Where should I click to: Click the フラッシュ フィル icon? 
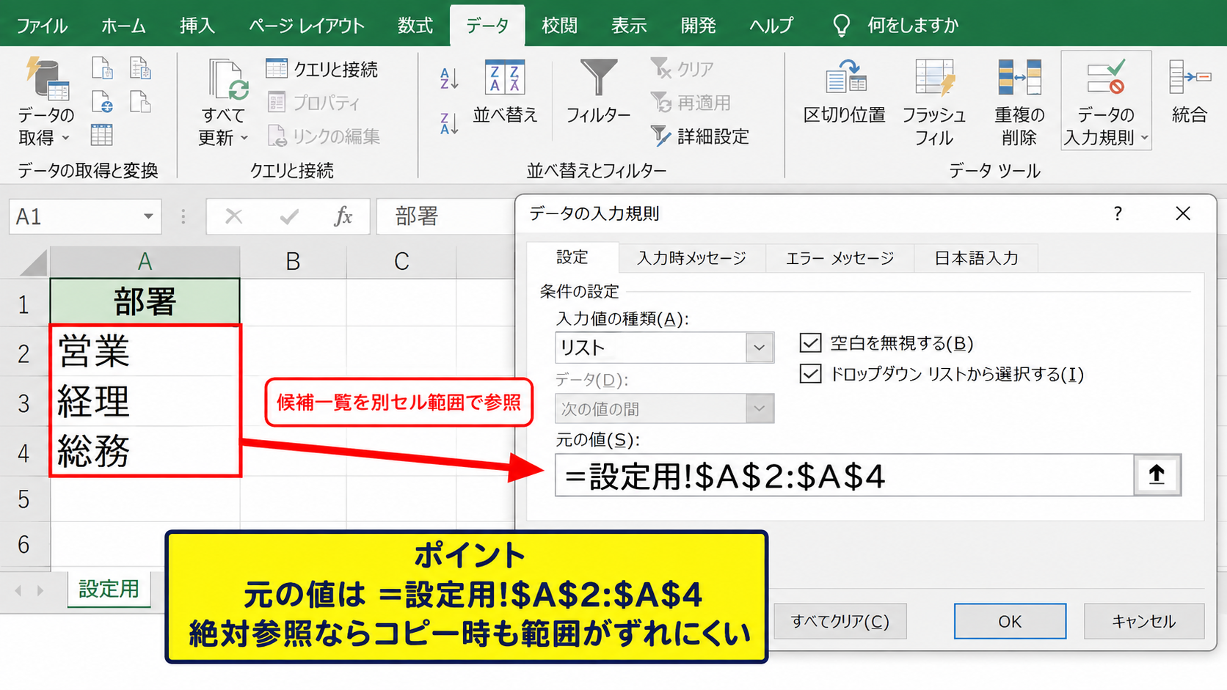tap(934, 77)
